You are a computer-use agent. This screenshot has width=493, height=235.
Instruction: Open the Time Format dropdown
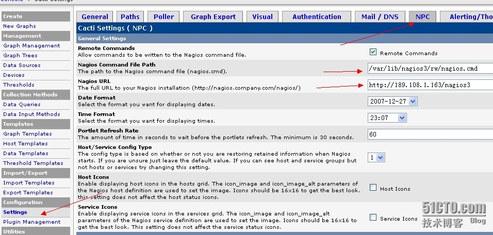point(387,118)
